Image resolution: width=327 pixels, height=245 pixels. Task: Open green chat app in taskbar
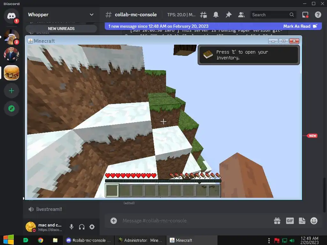pyautogui.click(x=26, y=240)
